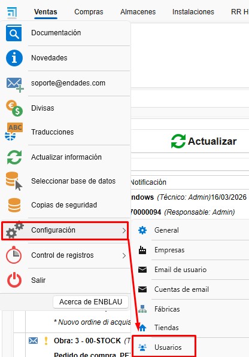Screen dimensions: 249x357
Task: Click the Obra: 3 - 00-STOCK row text
Action: [87, 341]
